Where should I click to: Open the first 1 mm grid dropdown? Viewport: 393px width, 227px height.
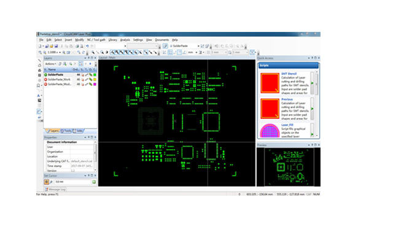click(225, 52)
